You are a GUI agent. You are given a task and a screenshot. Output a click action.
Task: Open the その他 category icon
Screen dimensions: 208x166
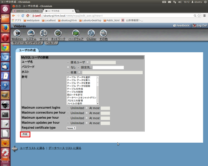click(x=104, y=33)
